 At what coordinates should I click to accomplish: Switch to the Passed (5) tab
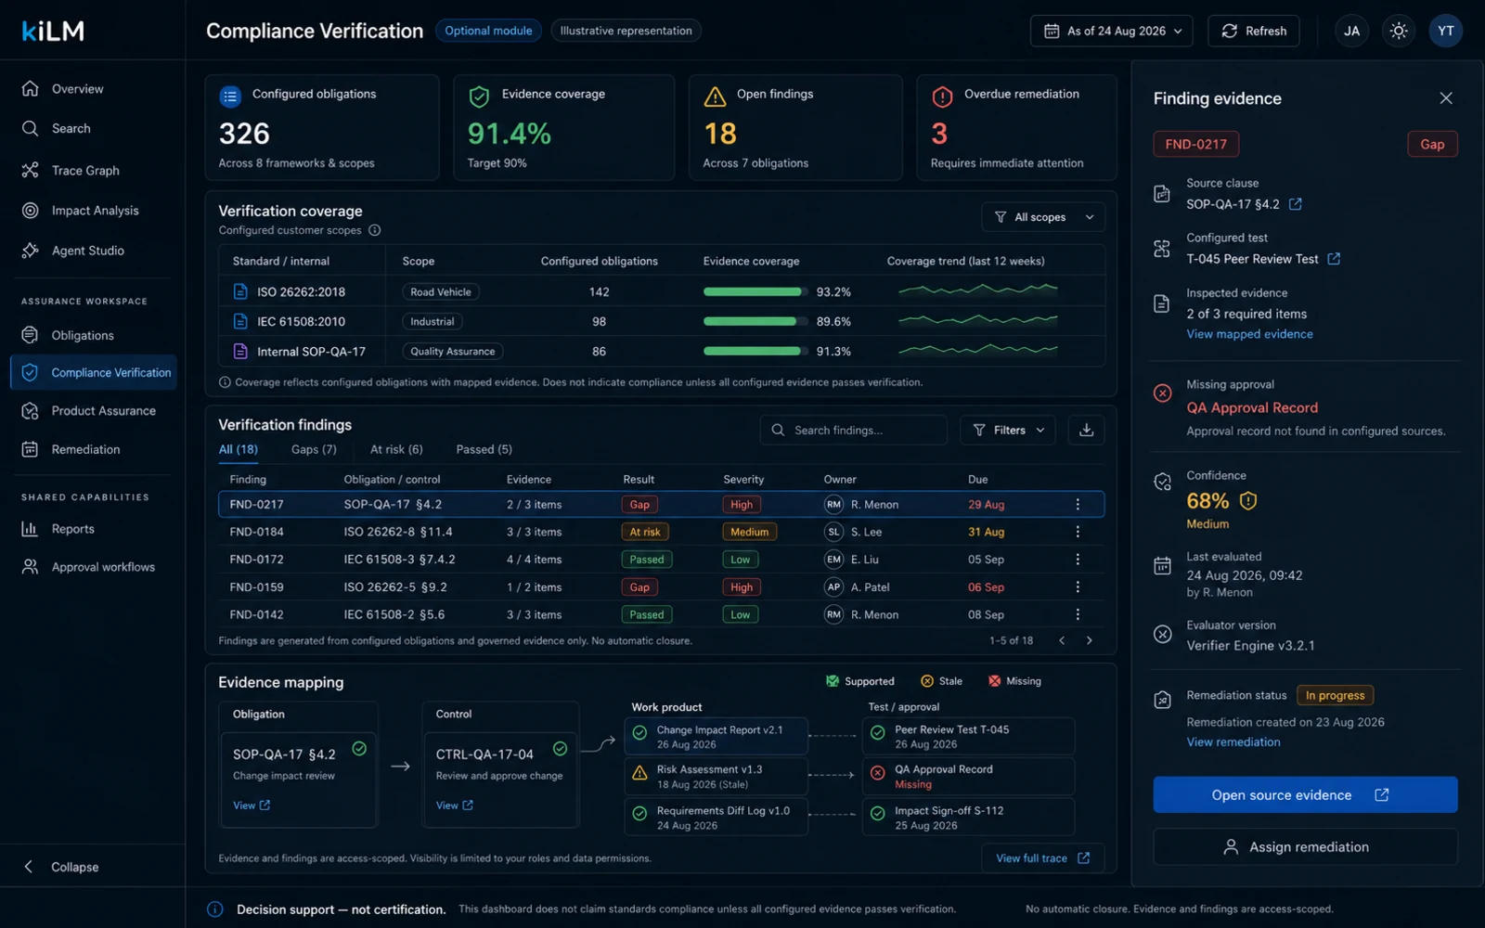pos(484,449)
